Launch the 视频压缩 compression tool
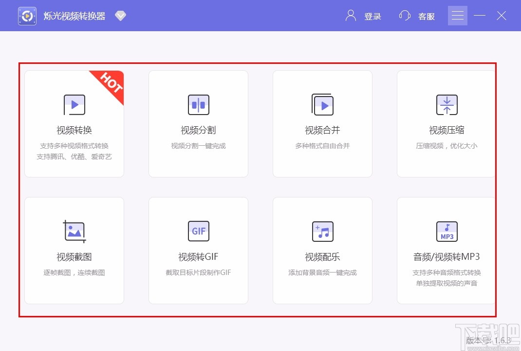 (x=447, y=123)
